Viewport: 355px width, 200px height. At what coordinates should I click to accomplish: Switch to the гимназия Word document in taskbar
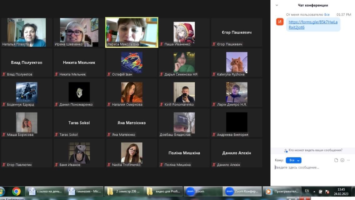tap(83, 191)
